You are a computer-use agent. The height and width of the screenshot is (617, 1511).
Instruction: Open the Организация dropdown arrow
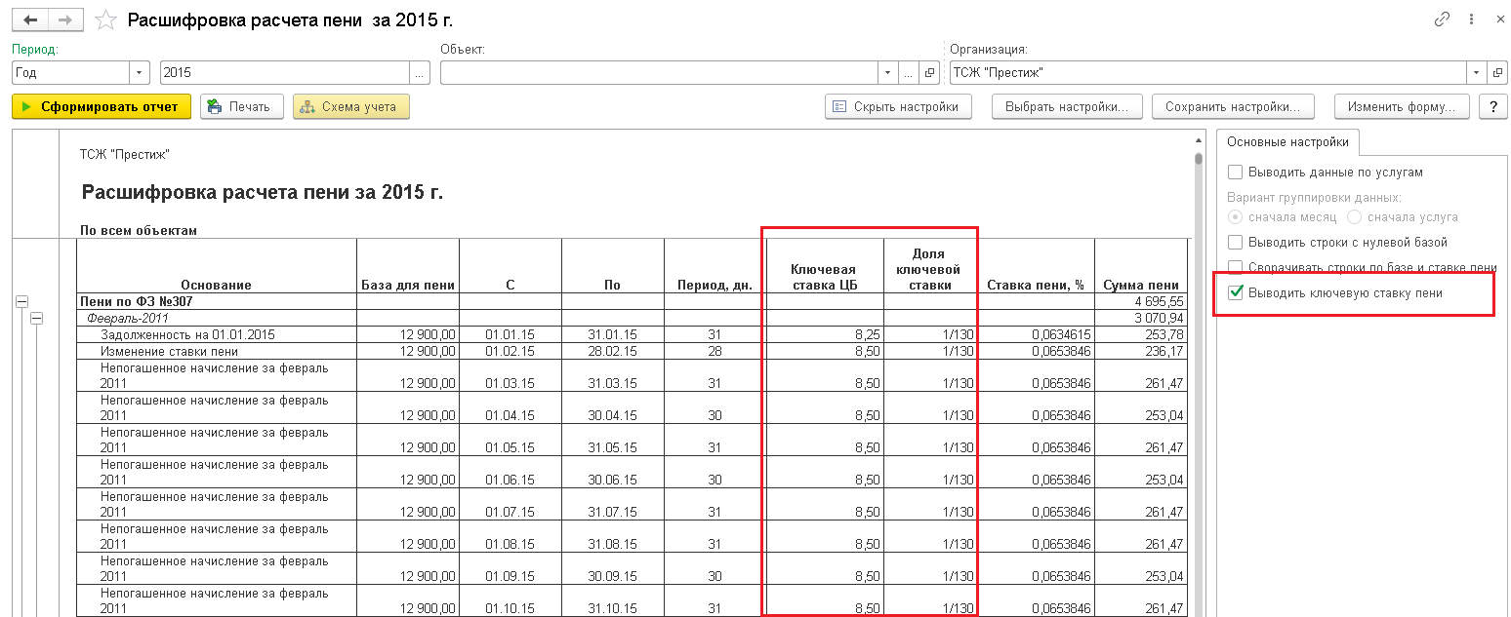1475,73
